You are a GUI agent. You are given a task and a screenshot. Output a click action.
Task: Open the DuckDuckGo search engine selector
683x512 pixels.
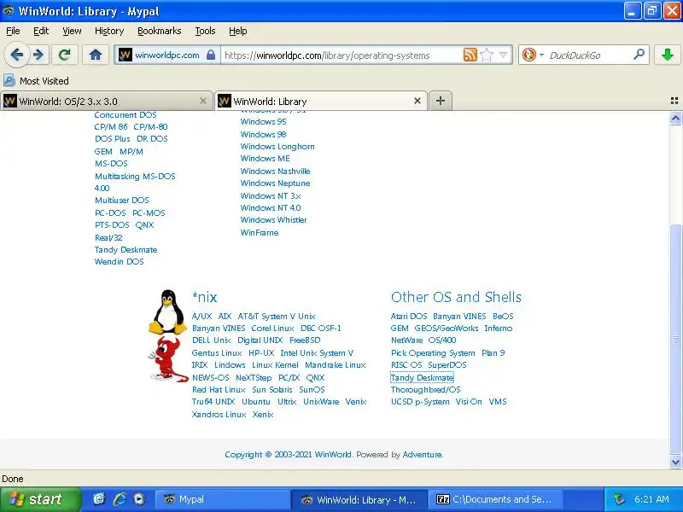533,55
